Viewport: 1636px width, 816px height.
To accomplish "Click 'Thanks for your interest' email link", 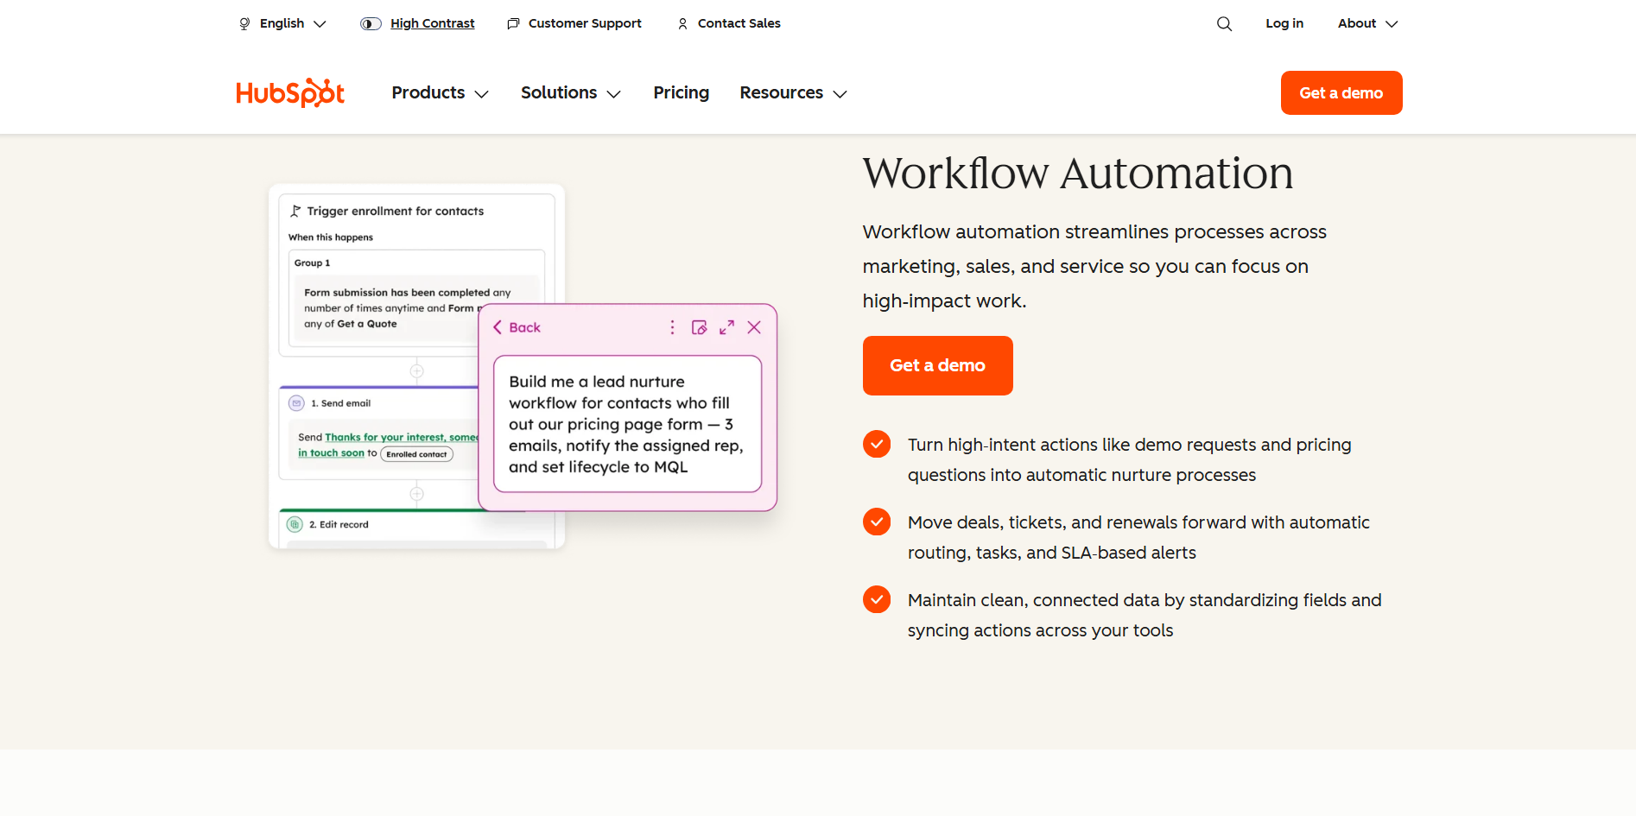I will (x=388, y=445).
